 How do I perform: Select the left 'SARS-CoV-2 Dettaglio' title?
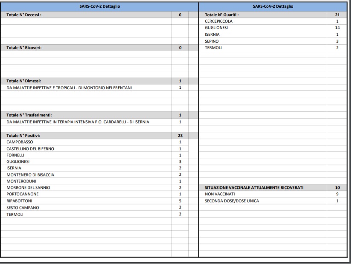(100, 6)
